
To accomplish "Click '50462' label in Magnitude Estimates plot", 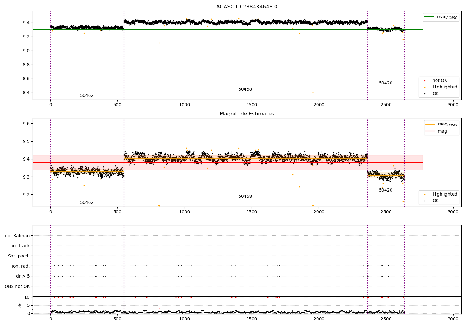I will pos(87,203).
